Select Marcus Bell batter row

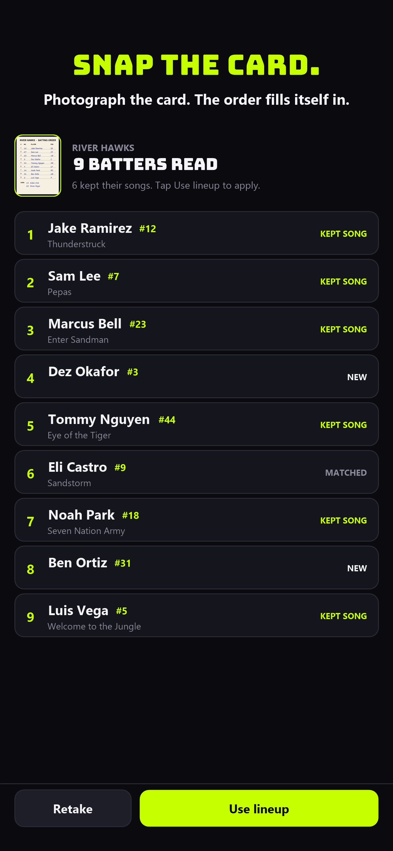coord(196,329)
